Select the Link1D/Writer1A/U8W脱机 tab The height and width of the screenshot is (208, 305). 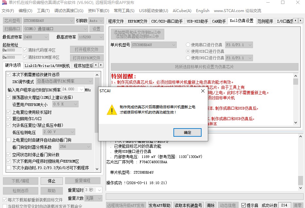pyautogui.click(x=47, y=66)
